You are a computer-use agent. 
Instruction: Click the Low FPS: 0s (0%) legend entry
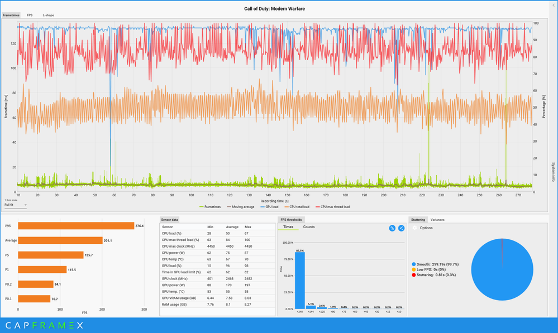(428, 269)
